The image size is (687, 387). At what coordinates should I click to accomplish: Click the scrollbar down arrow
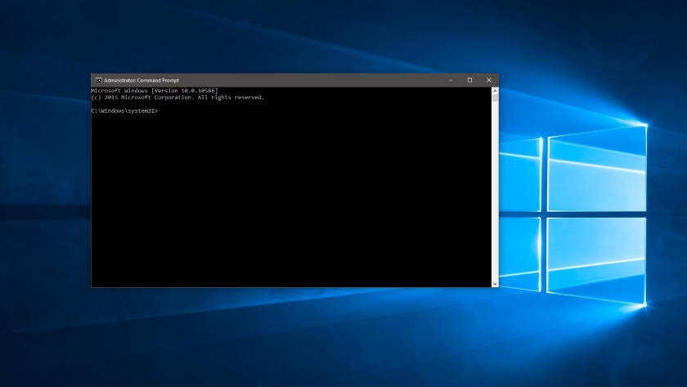point(494,283)
